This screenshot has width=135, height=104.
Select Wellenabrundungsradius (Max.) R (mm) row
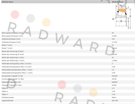pyautogui.click(x=68, y=63)
